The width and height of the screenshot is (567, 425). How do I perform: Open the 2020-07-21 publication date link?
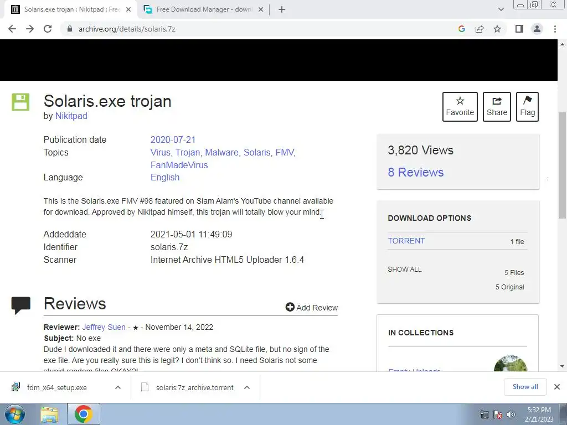(173, 139)
